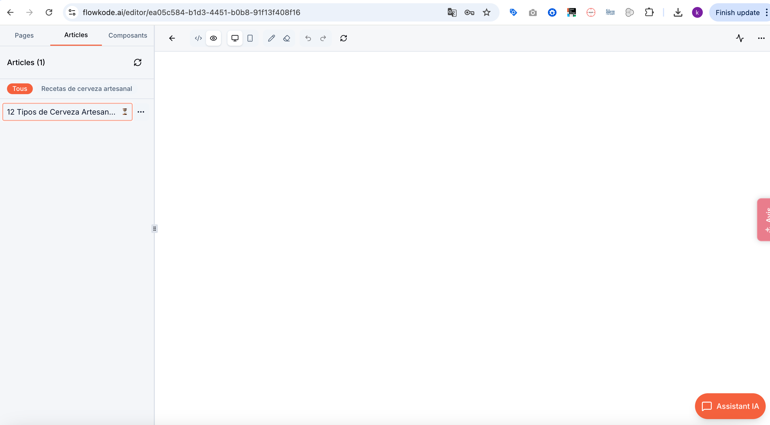
Task: Redo the last change
Action: [x=323, y=38]
